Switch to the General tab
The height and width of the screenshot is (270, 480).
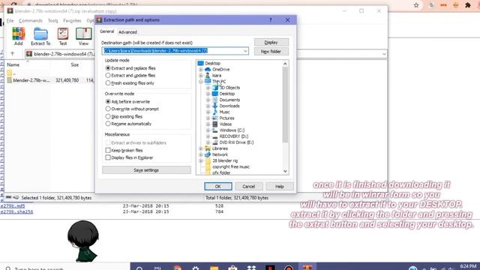pos(106,31)
